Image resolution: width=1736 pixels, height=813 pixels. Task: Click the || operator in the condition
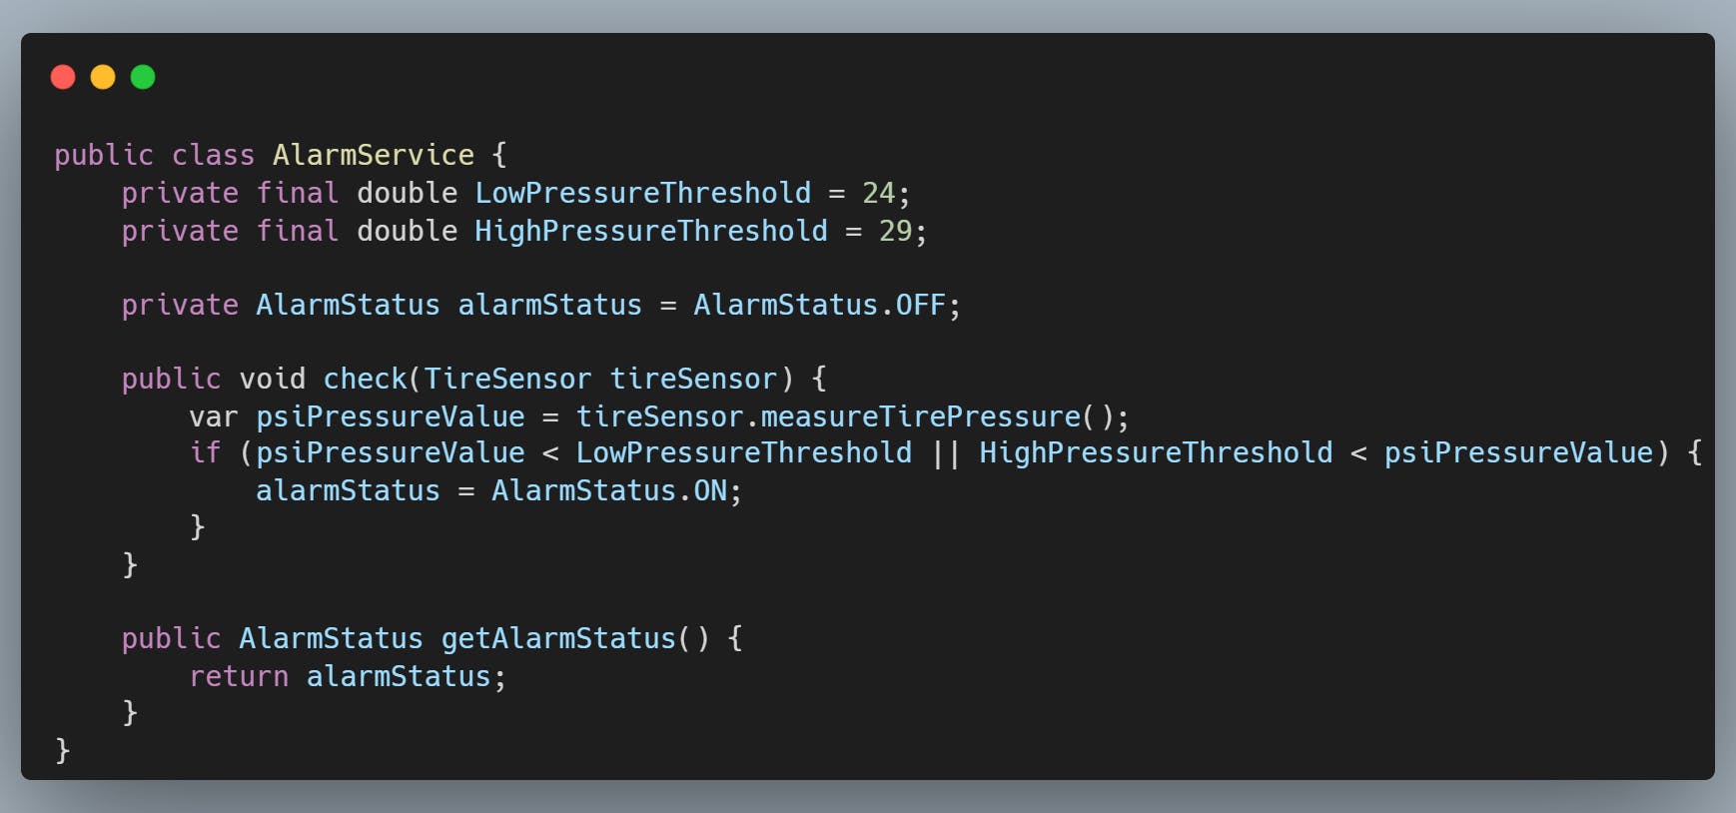[x=945, y=452]
